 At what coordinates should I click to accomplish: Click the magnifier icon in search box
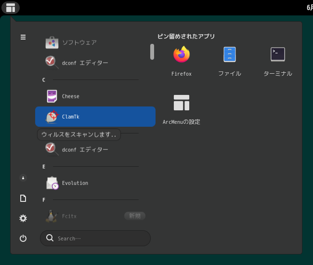(x=50, y=238)
